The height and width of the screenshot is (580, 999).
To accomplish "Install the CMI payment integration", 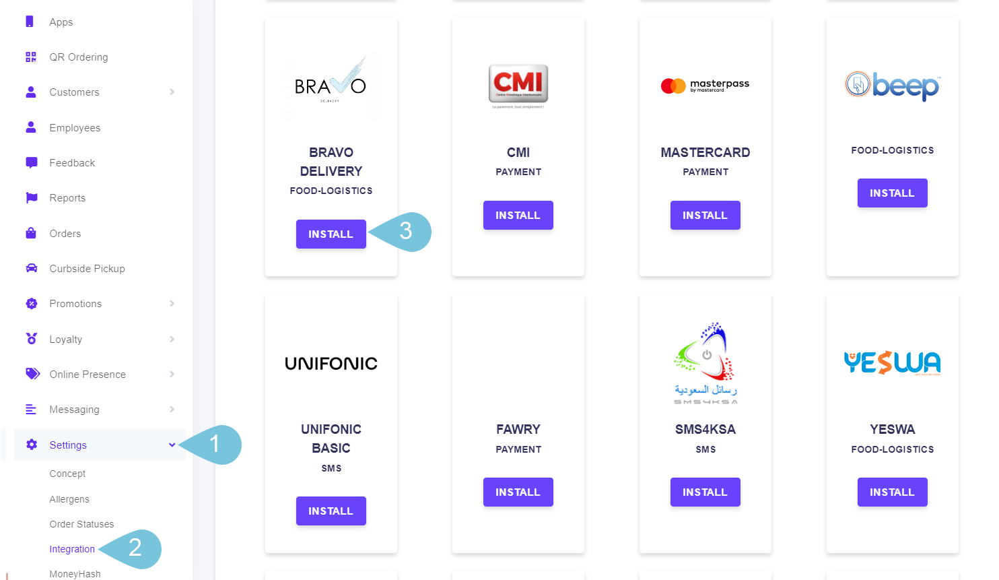I will coord(518,215).
